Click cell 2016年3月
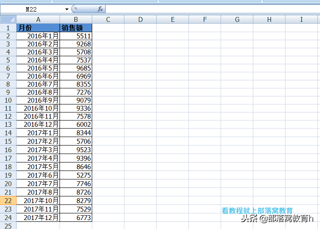The width and height of the screenshot is (320, 229). (38, 52)
